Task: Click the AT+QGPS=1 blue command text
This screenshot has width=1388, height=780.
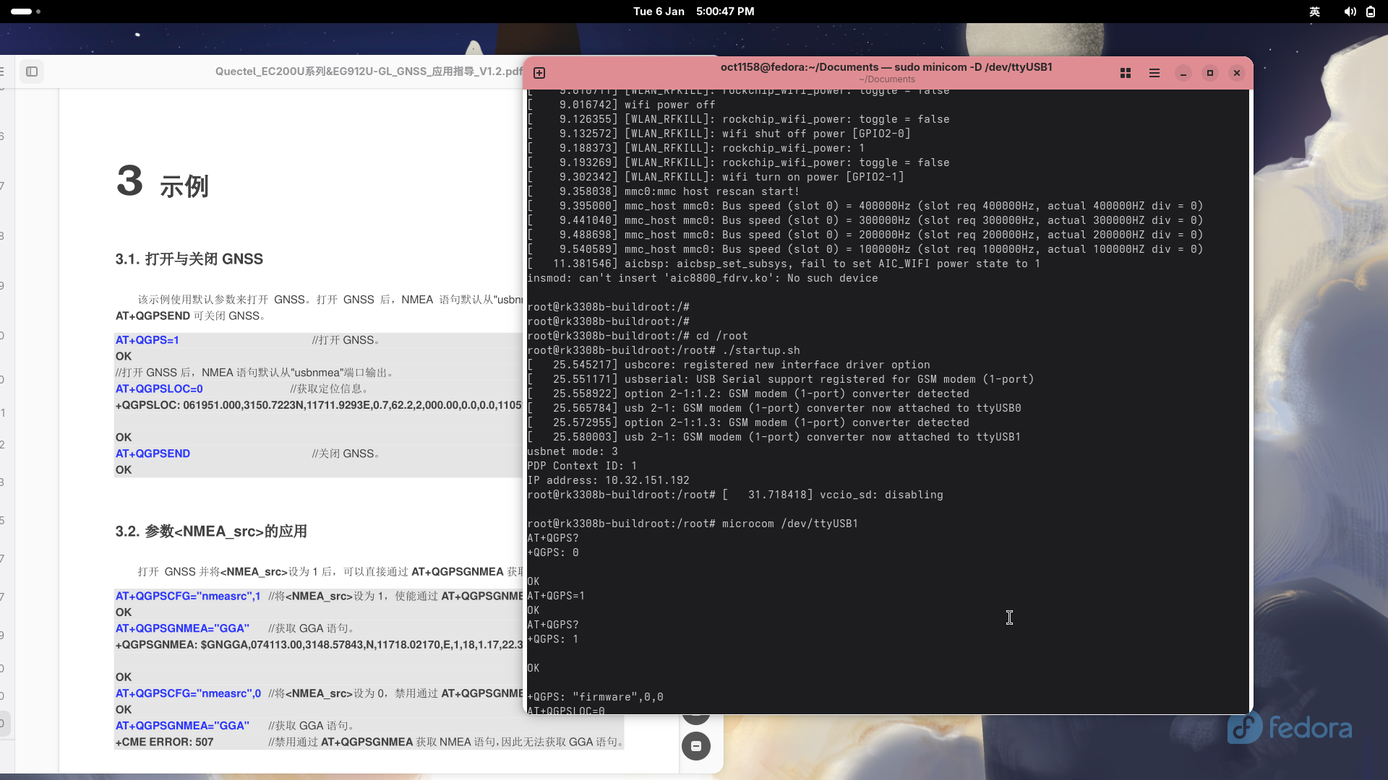Action: coord(147,340)
